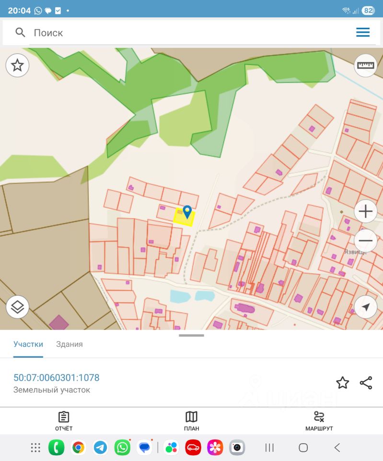This screenshot has height=461, width=383.
Task: Open the map layers selector
Action: [17, 307]
